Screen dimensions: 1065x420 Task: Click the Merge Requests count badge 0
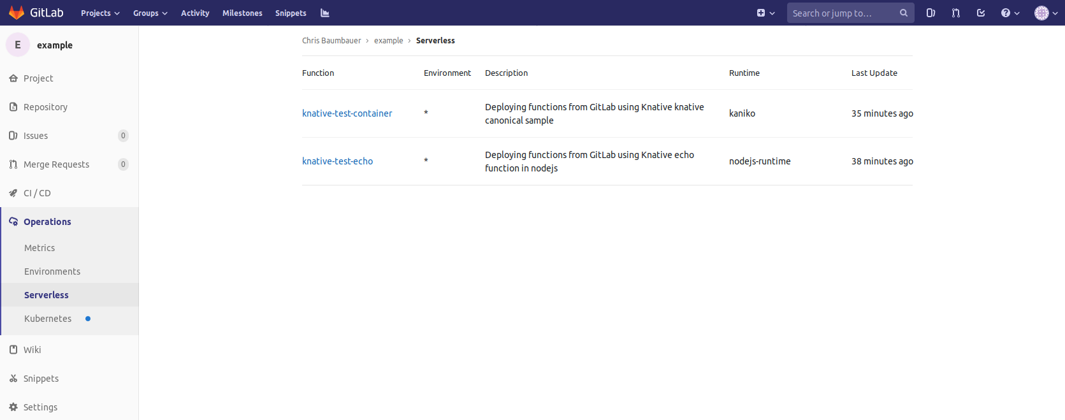123,164
